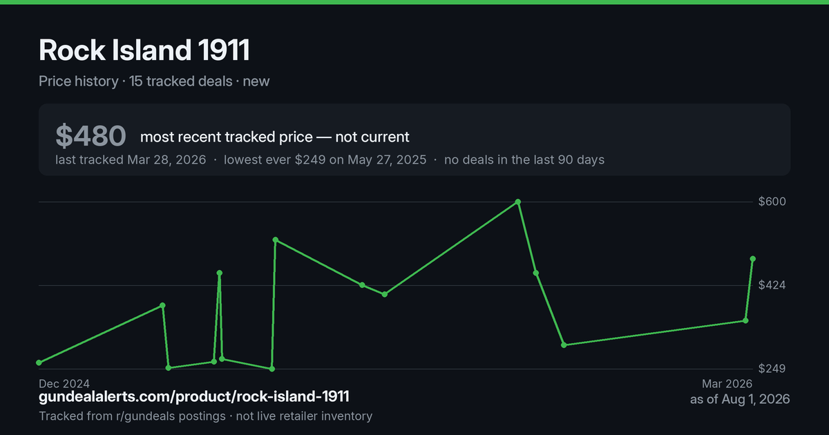Select the Mar 2026 x-axis label
This screenshot has width=829, height=435.
(727, 383)
